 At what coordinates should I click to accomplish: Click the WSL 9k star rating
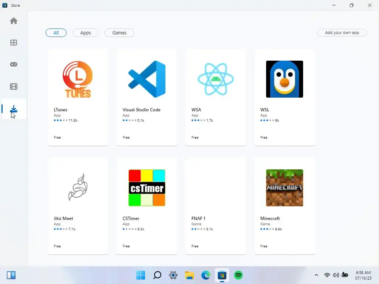(x=270, y=121)
